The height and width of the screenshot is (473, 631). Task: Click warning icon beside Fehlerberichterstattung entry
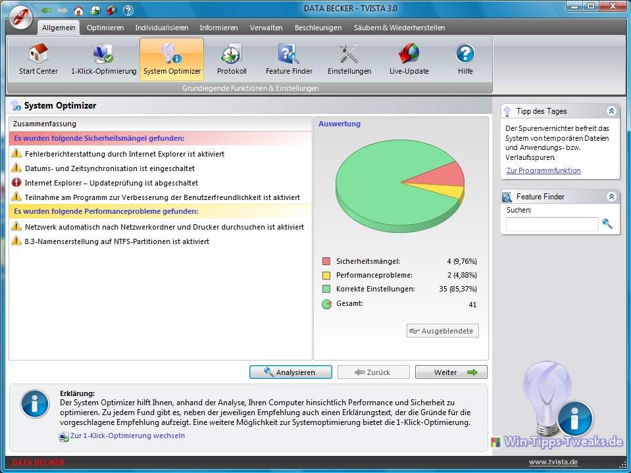pyautogui.click(x=16, y=153)
